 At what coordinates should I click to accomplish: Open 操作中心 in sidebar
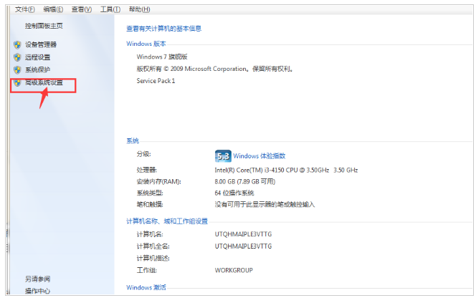point(38,291)
